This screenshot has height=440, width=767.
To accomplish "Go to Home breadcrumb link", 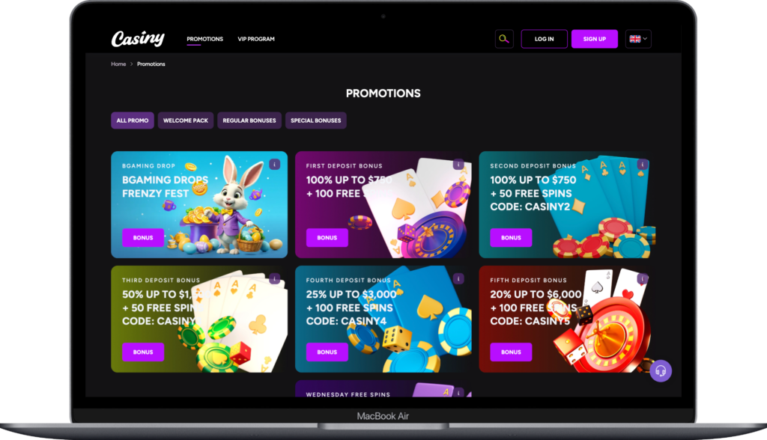I will point(118,64).
